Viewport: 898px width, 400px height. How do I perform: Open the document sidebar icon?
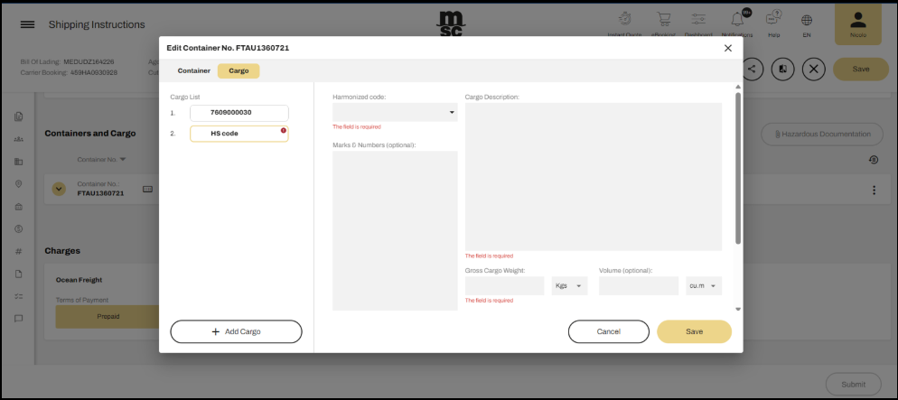click(18, 116)
